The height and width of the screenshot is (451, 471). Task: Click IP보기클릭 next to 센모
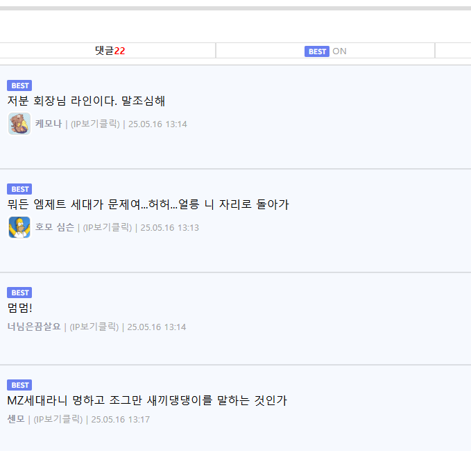coord(58,419)
